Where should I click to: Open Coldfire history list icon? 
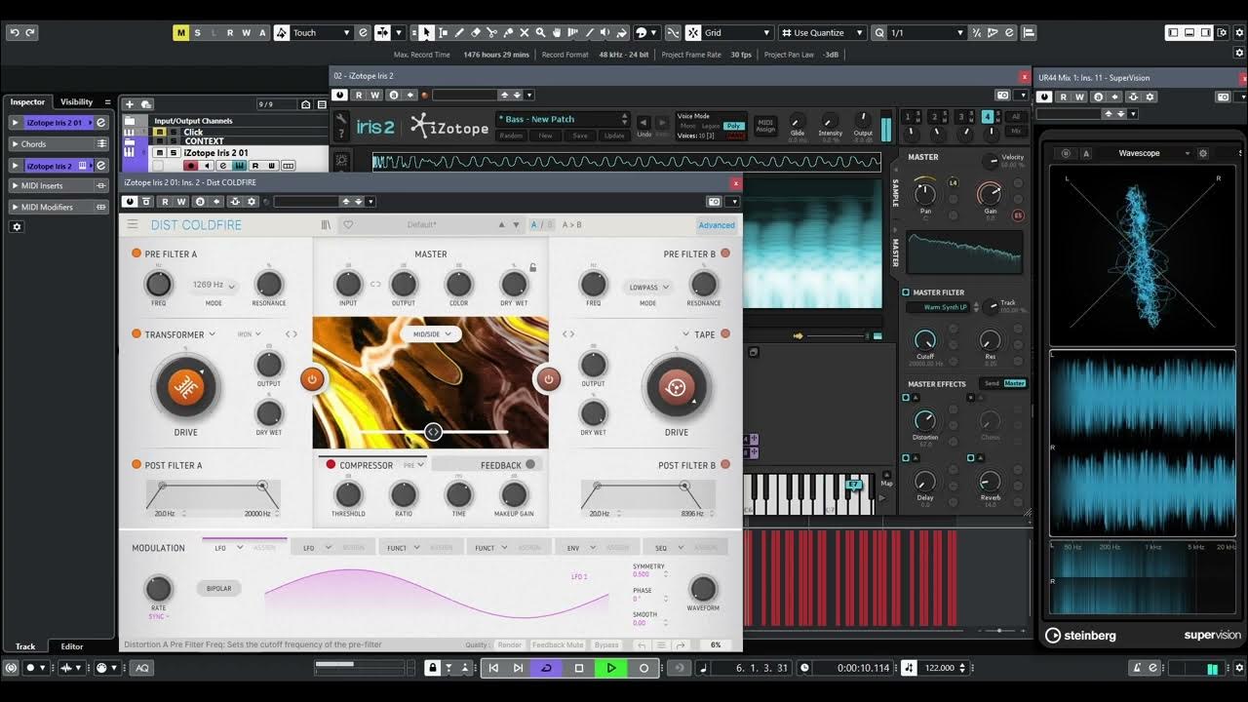click(x=661, y=644)
